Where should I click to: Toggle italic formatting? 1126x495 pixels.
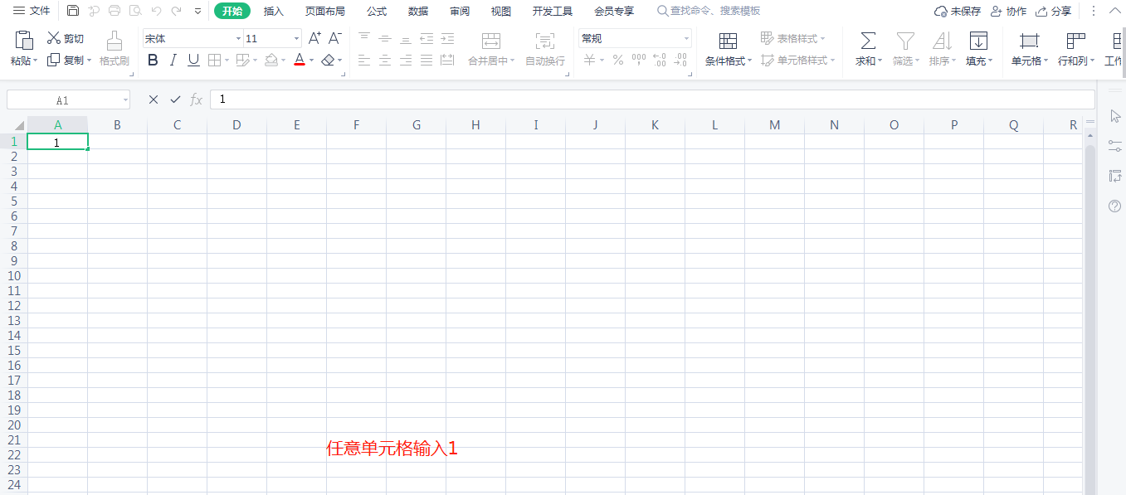[173, 60]
